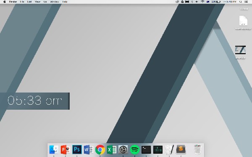Launch Spotify from the dock

pos(135,149)
